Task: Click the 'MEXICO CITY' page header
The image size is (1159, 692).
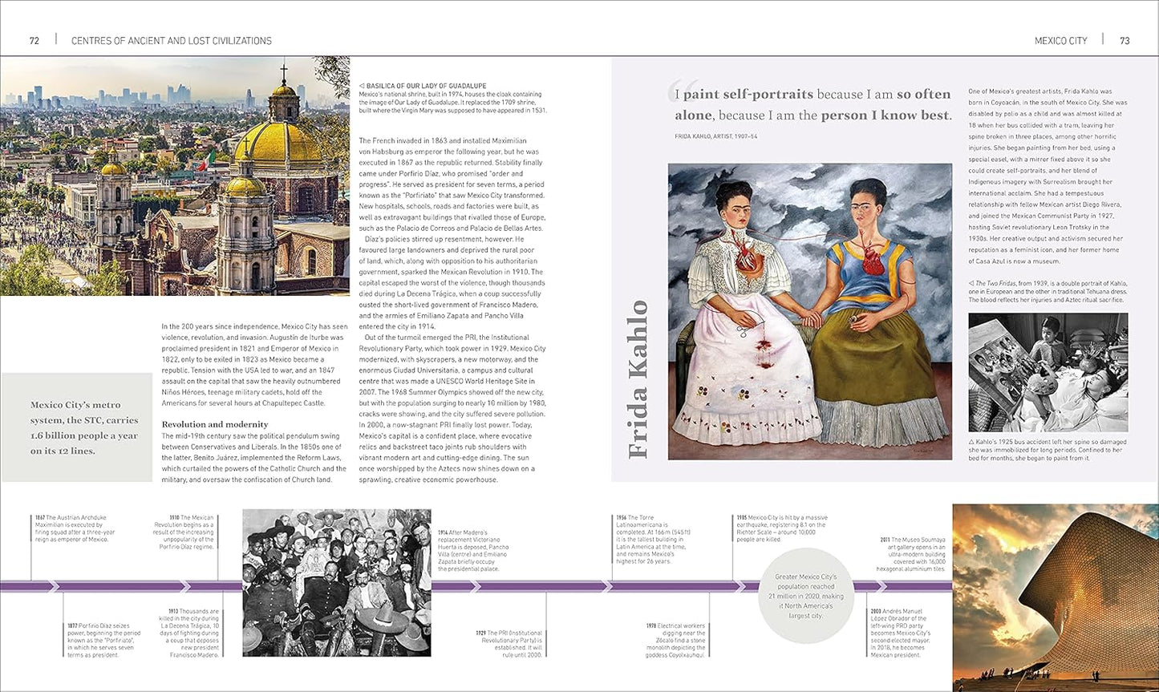Action: click(1060, 40)
